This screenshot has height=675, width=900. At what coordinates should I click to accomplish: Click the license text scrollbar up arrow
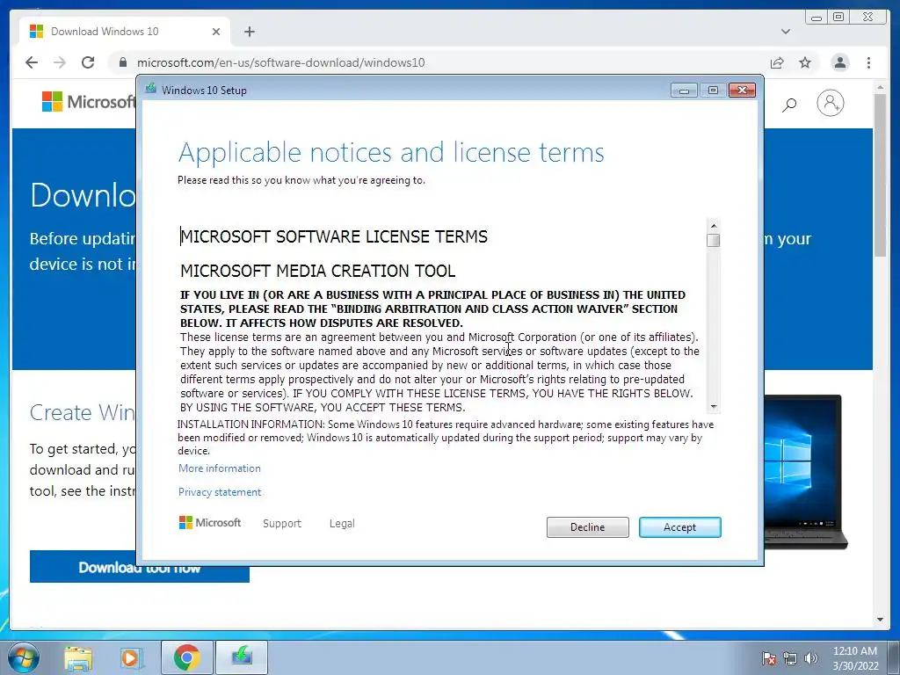click(x=714, y=226)
